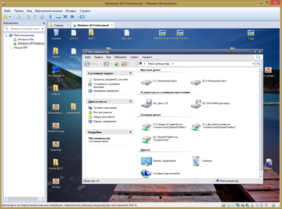Open the address bar dropdown arrow
Viewport: 282px width, 209px height.
[253, 64]
